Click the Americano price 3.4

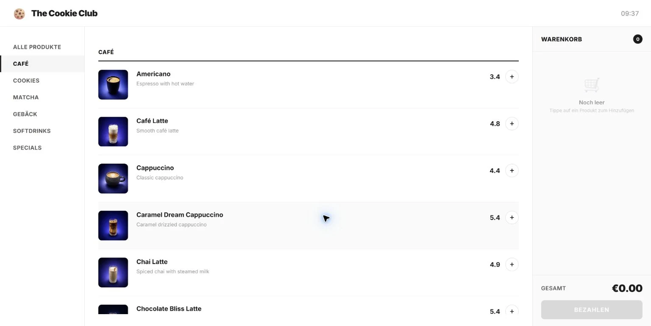495,77
